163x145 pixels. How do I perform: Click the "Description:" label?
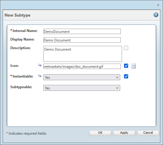[20, 48]
